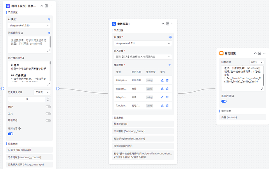Open AI model settings gear in 参数提取1 node
269x169 pixels.
(x=170, y=37)
